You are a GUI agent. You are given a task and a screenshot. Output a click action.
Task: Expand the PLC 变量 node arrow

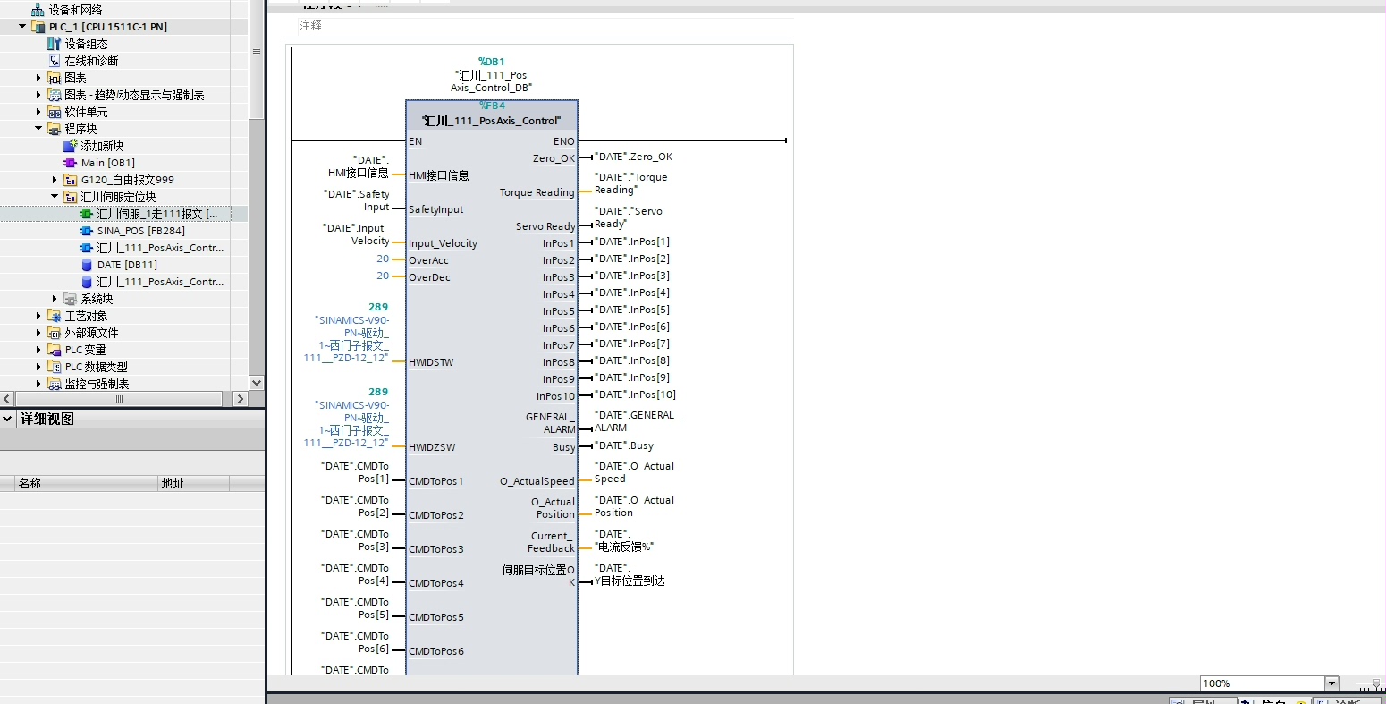coord(38,350)
